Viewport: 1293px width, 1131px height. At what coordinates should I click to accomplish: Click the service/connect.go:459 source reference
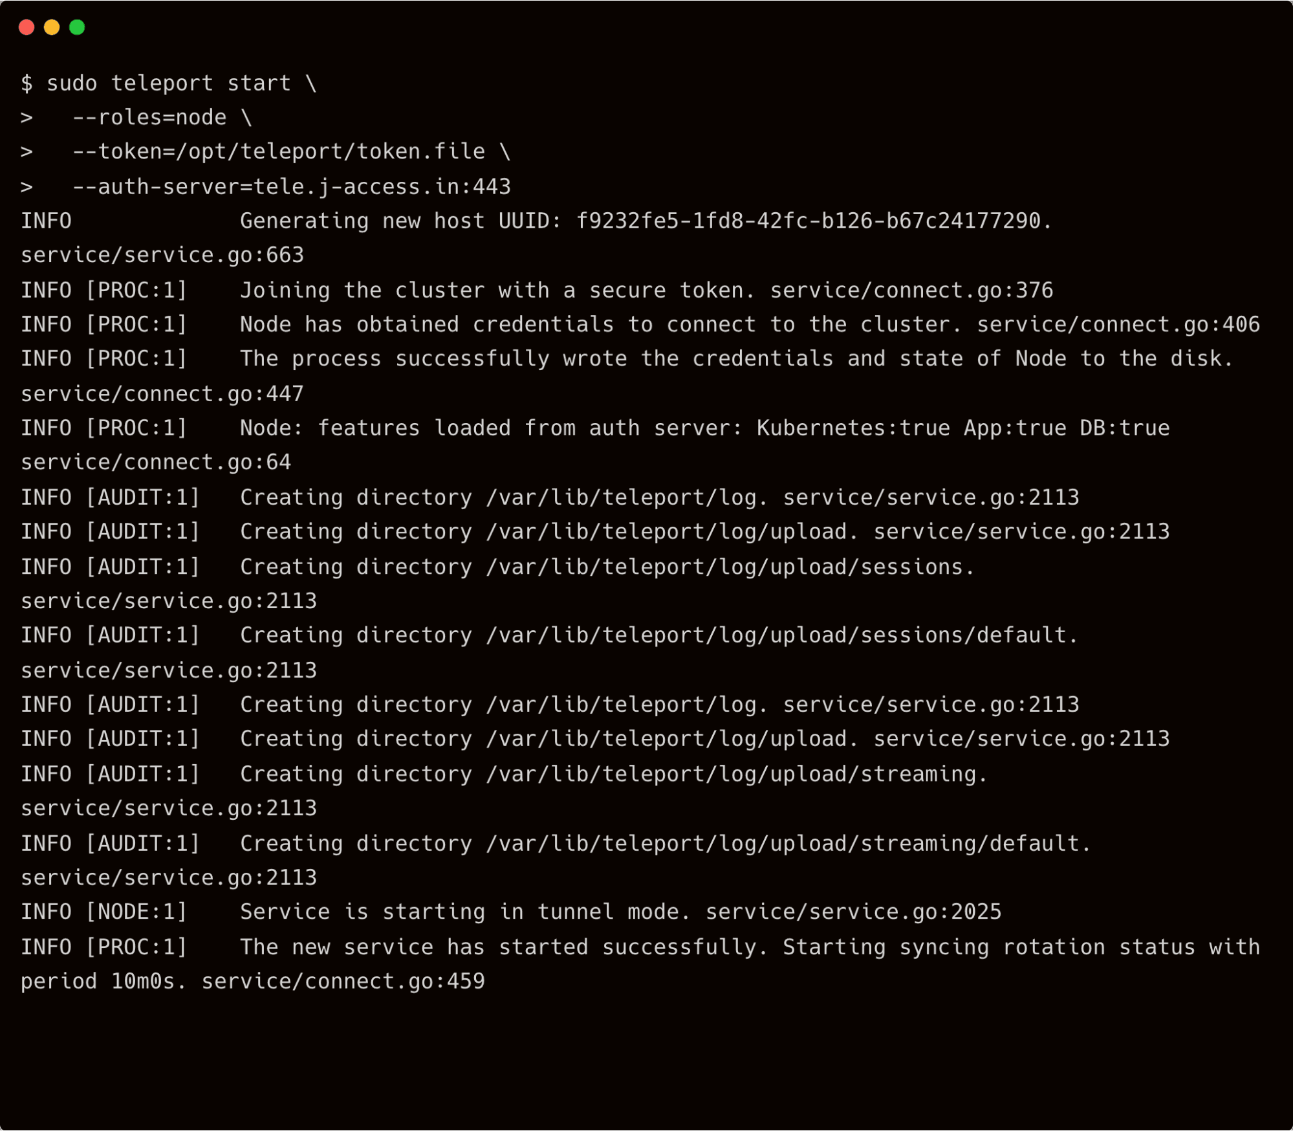[x=343, y=982]
